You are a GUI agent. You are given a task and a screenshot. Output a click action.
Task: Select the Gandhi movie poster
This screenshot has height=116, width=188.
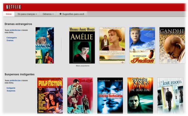172,45
